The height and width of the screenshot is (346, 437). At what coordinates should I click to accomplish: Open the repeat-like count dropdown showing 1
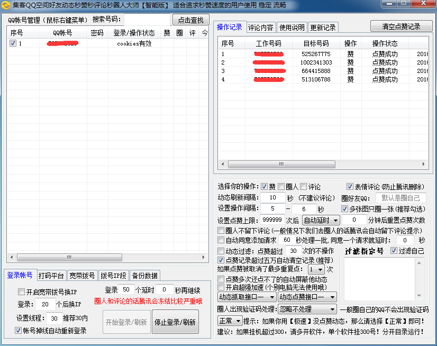click(316, 269)
